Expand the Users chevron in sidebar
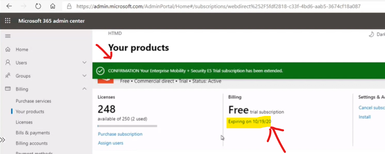This screenshot has width=385, height=154. tap(84, 63)
